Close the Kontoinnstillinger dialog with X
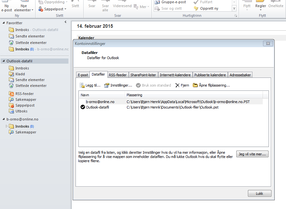The width and height of the screenshot is (286, 209). click(268, 43)
